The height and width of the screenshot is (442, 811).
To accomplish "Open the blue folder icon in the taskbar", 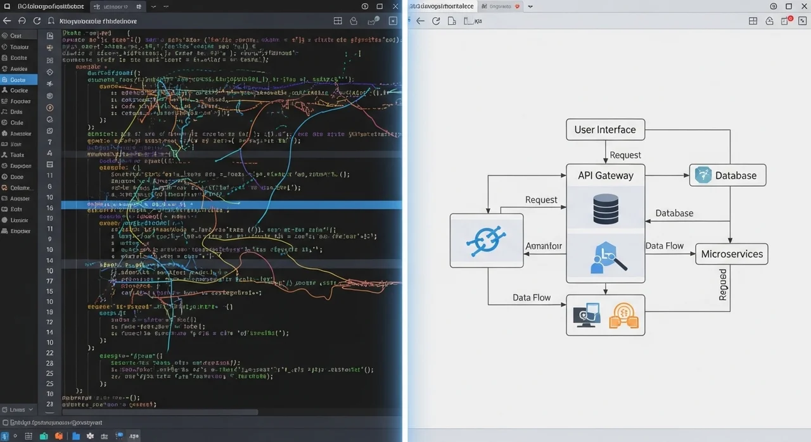I will coord(76,436).
